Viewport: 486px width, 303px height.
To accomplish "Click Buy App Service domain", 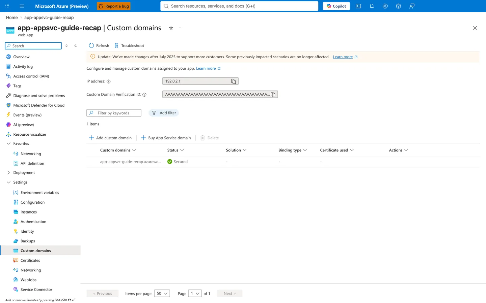I will tap(166, 138).
